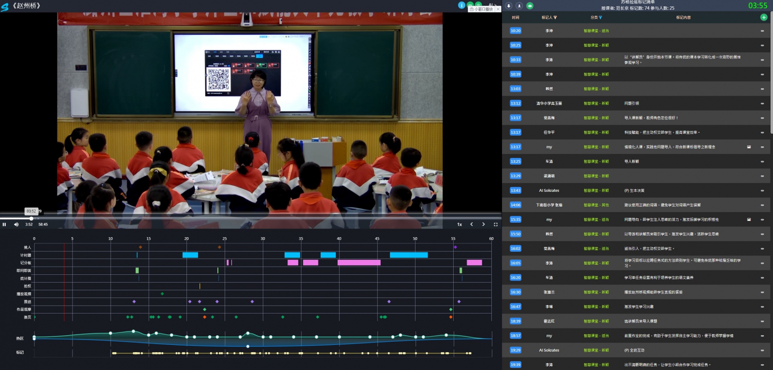Viewport: 773px width, 370px height.
Task: Click the wide pink 记分板 block on timeline
Action: (x=358, y=263)
